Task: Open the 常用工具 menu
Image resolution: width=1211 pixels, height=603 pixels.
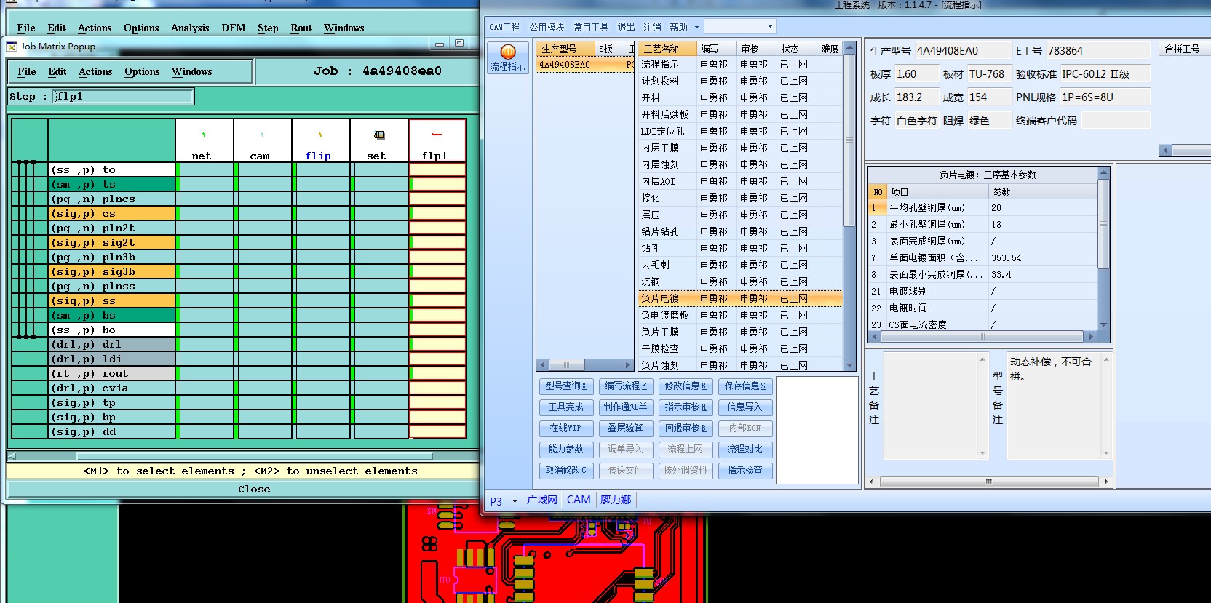Action: pyautogui.click(x=591, y=27)
